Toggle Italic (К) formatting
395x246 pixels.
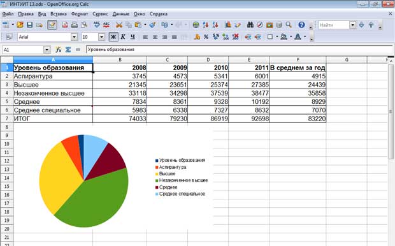[123, 37]
